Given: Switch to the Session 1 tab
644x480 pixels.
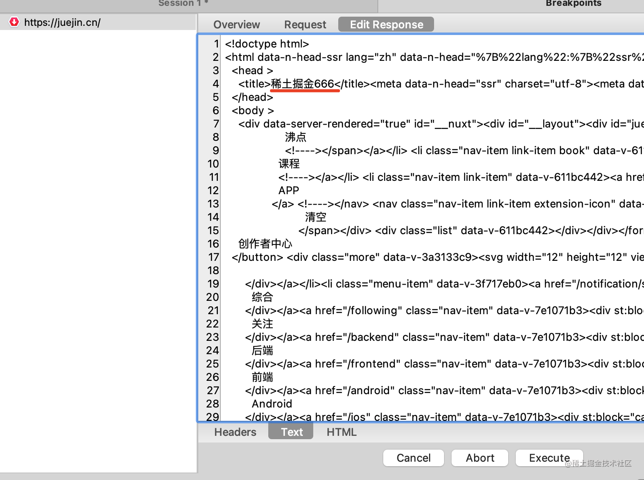Looking at the screenshot, I should coord(183,3).
